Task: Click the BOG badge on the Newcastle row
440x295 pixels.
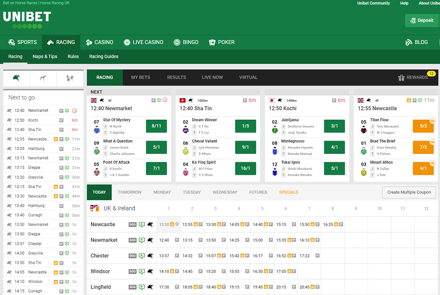Action: [x=132, y=224]
